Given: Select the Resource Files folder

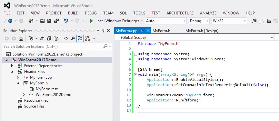Looking at the screenshot, I should tap(36, 100).
